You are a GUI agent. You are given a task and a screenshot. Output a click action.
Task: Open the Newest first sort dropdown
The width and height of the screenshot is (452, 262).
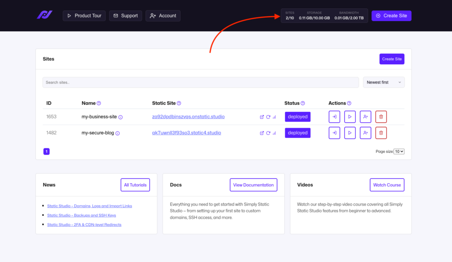384,82
